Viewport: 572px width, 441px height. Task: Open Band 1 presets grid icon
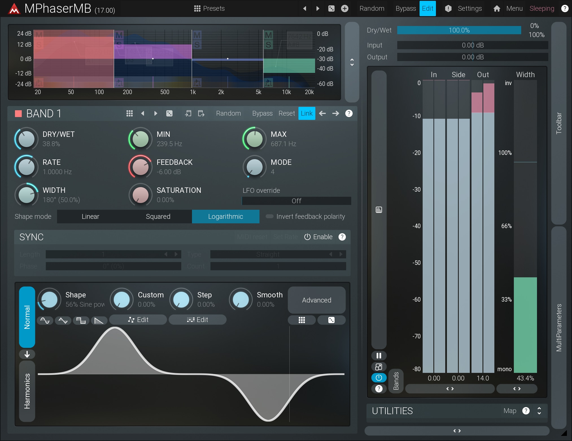tap(129, 113)
